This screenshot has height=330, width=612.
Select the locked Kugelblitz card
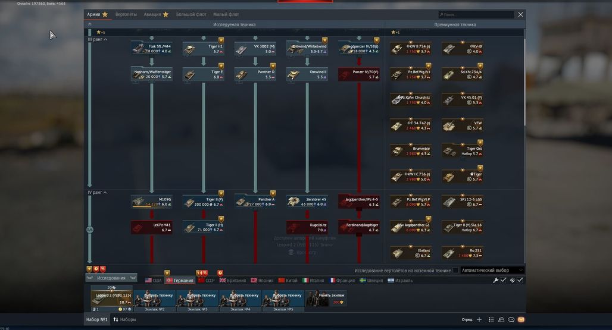coord(307,227)
